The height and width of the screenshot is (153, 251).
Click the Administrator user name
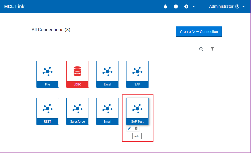point(221,6)
